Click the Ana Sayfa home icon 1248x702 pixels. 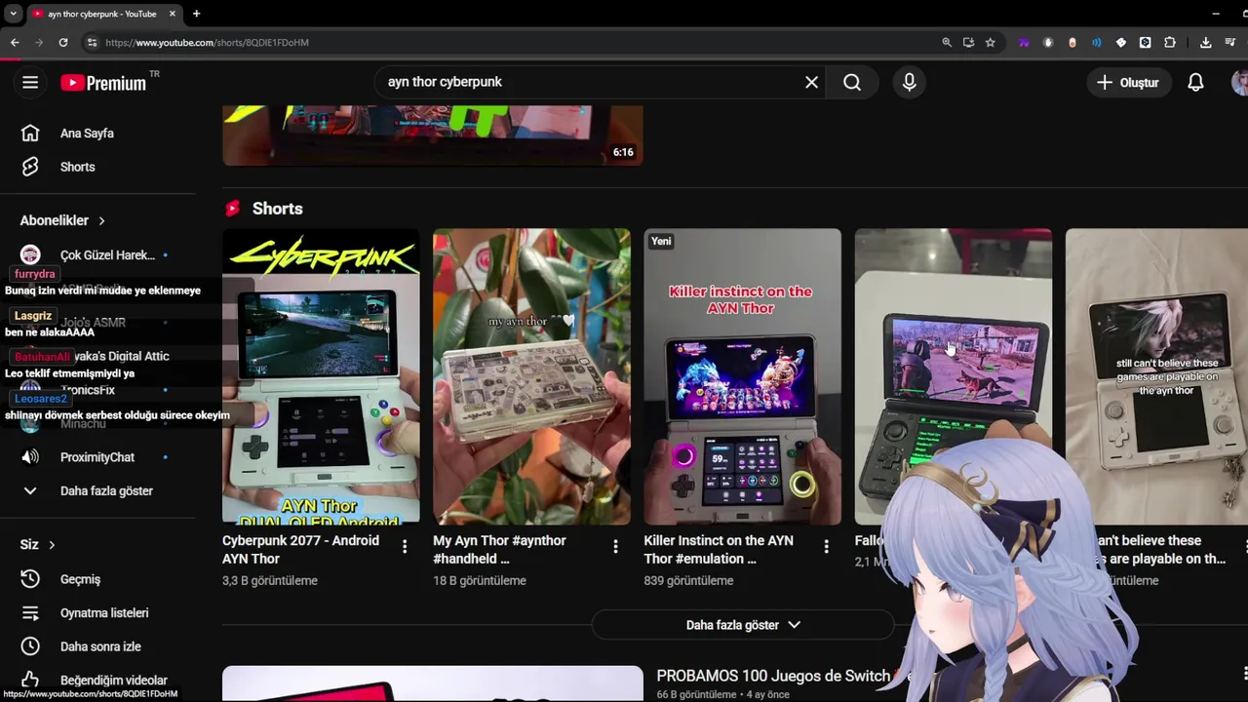30,133
